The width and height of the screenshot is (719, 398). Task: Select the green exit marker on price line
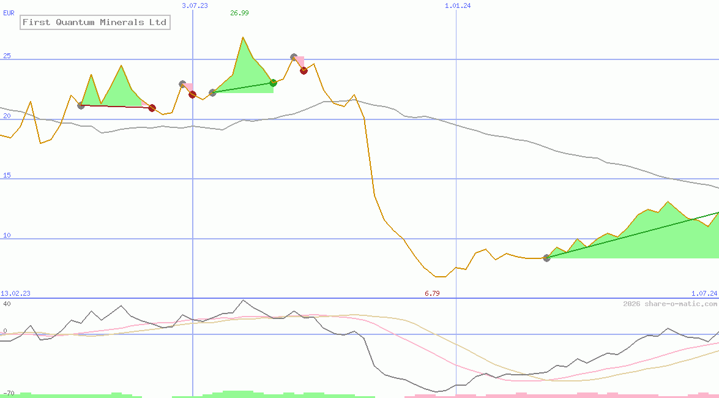pyautogui.click(x=274, y=83)
